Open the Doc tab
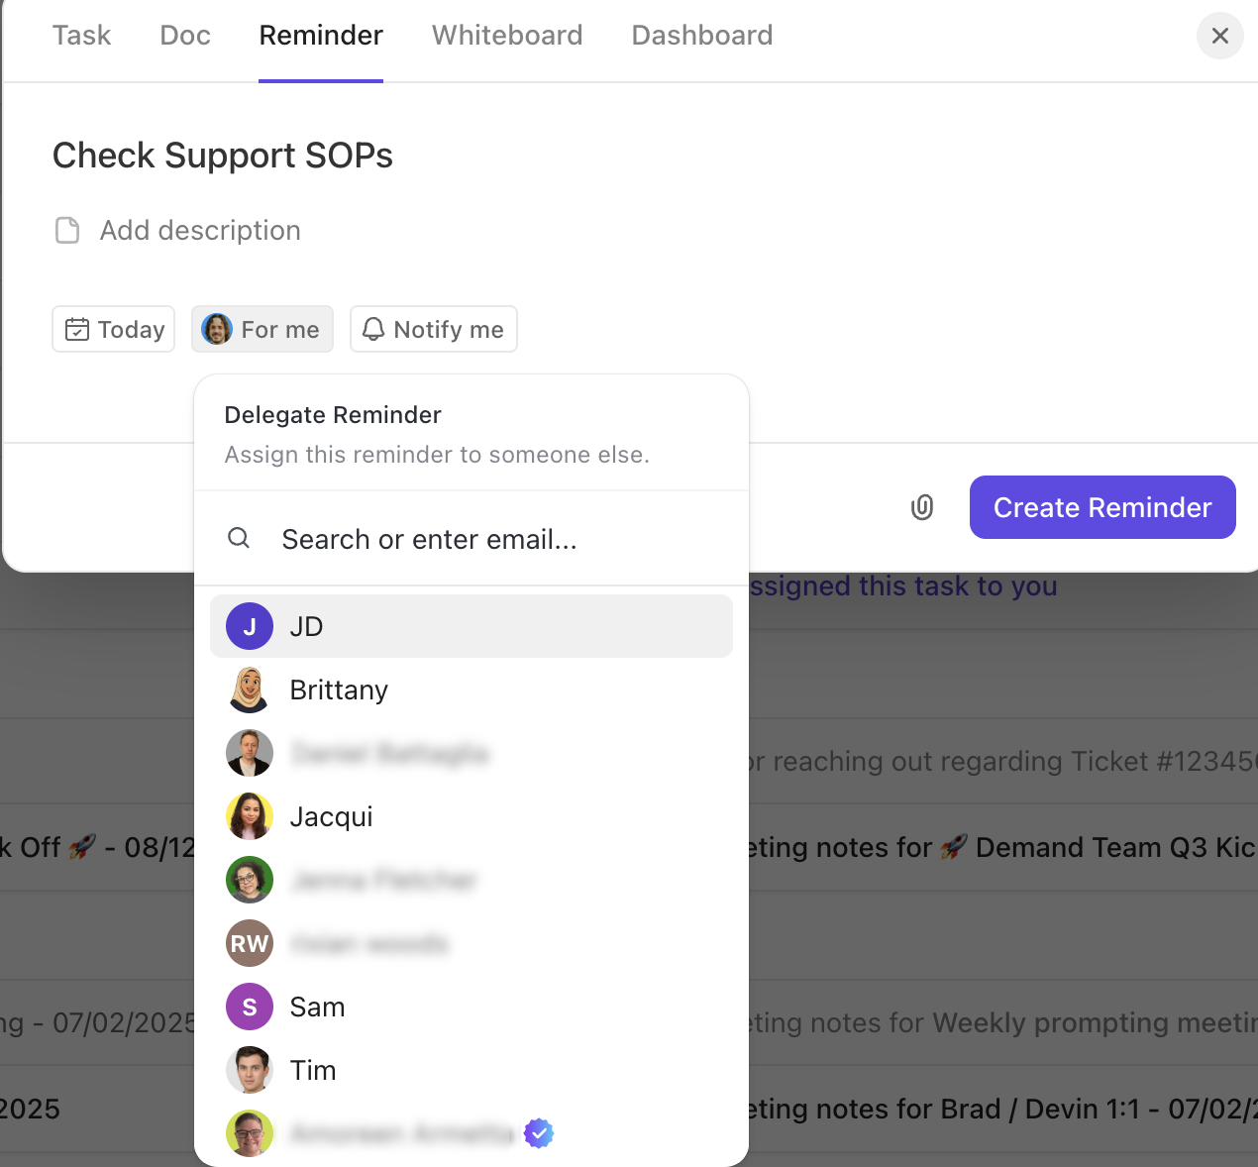This screenshot has height=1167, width=1258. 185,36
